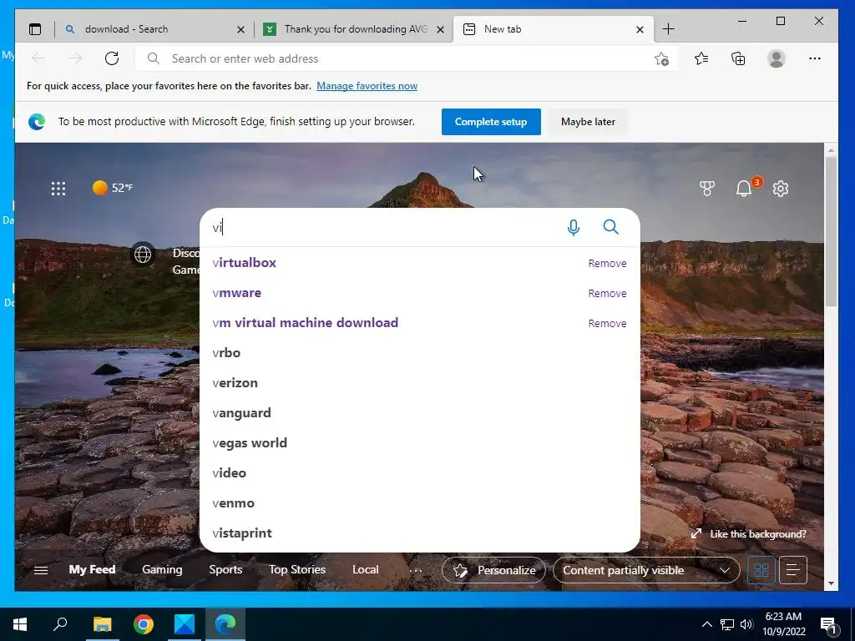This screenshot has width=855, height=641.
Task: Switch feed to list view
Action: tap(793, 570)
